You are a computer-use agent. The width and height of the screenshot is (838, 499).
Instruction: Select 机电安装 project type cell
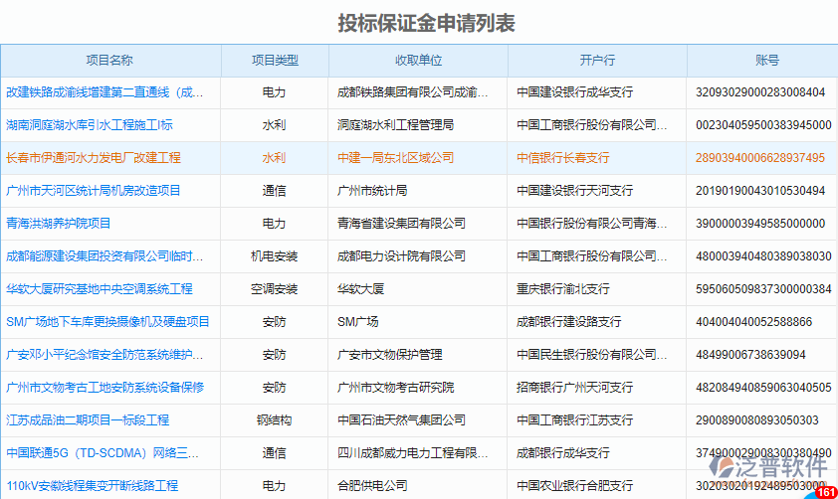[274, 256]
